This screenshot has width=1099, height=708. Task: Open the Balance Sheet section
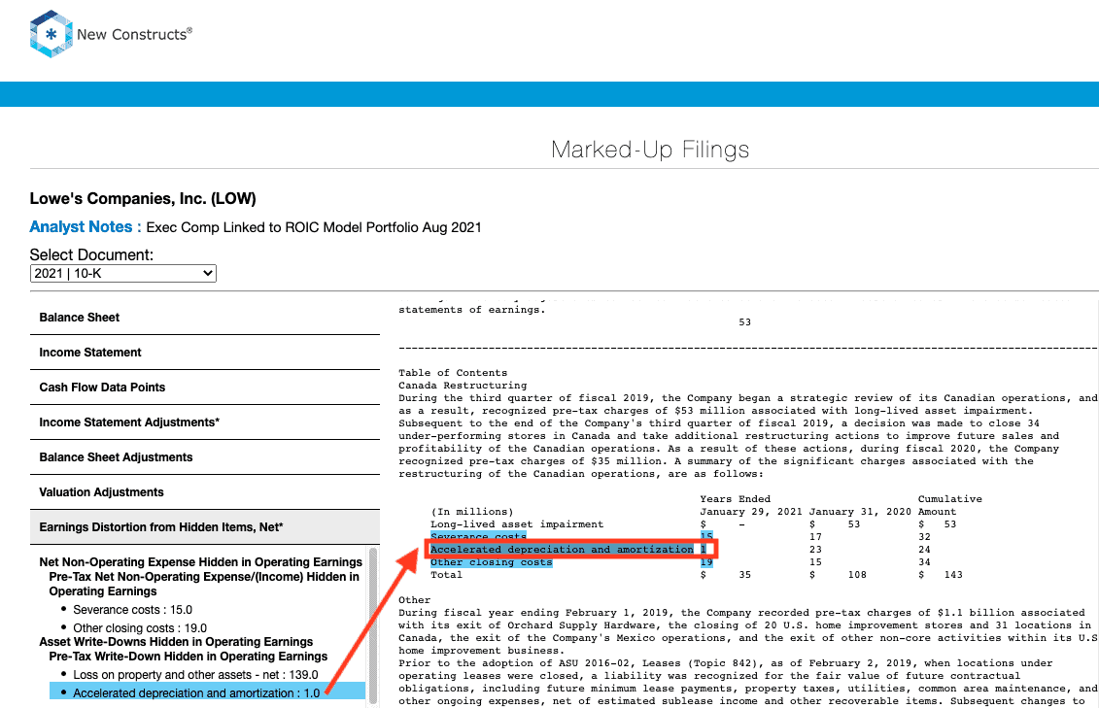tap(205, 318)
